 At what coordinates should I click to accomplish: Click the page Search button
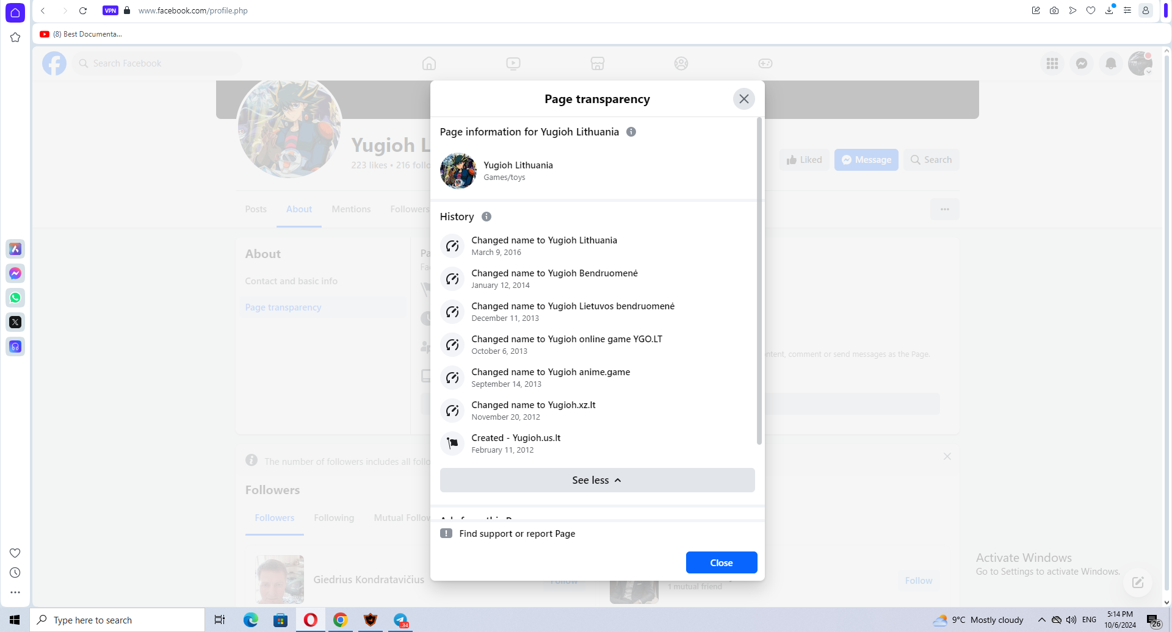pyautogui.click(x=931, y=160)
